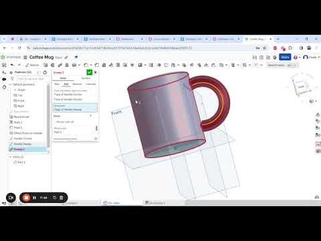Delete the recording using the trash icon
Viewport: 321px width, 241px height.
click(x=62, y=197)
